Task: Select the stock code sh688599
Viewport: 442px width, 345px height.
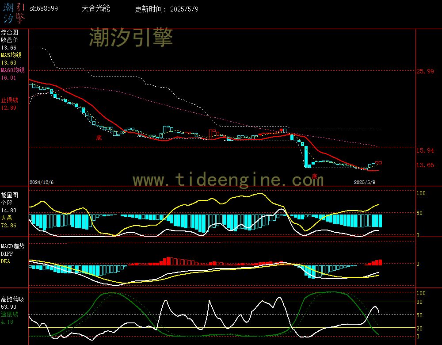Action: (44, 8)
